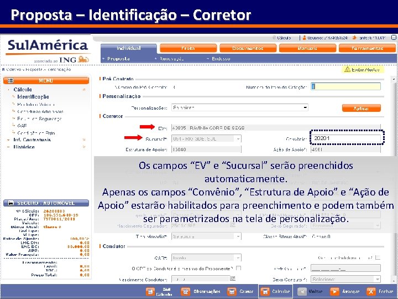Click the Avançar label in bottom bar
The image size is (398, 299).
tap(351, 291)
